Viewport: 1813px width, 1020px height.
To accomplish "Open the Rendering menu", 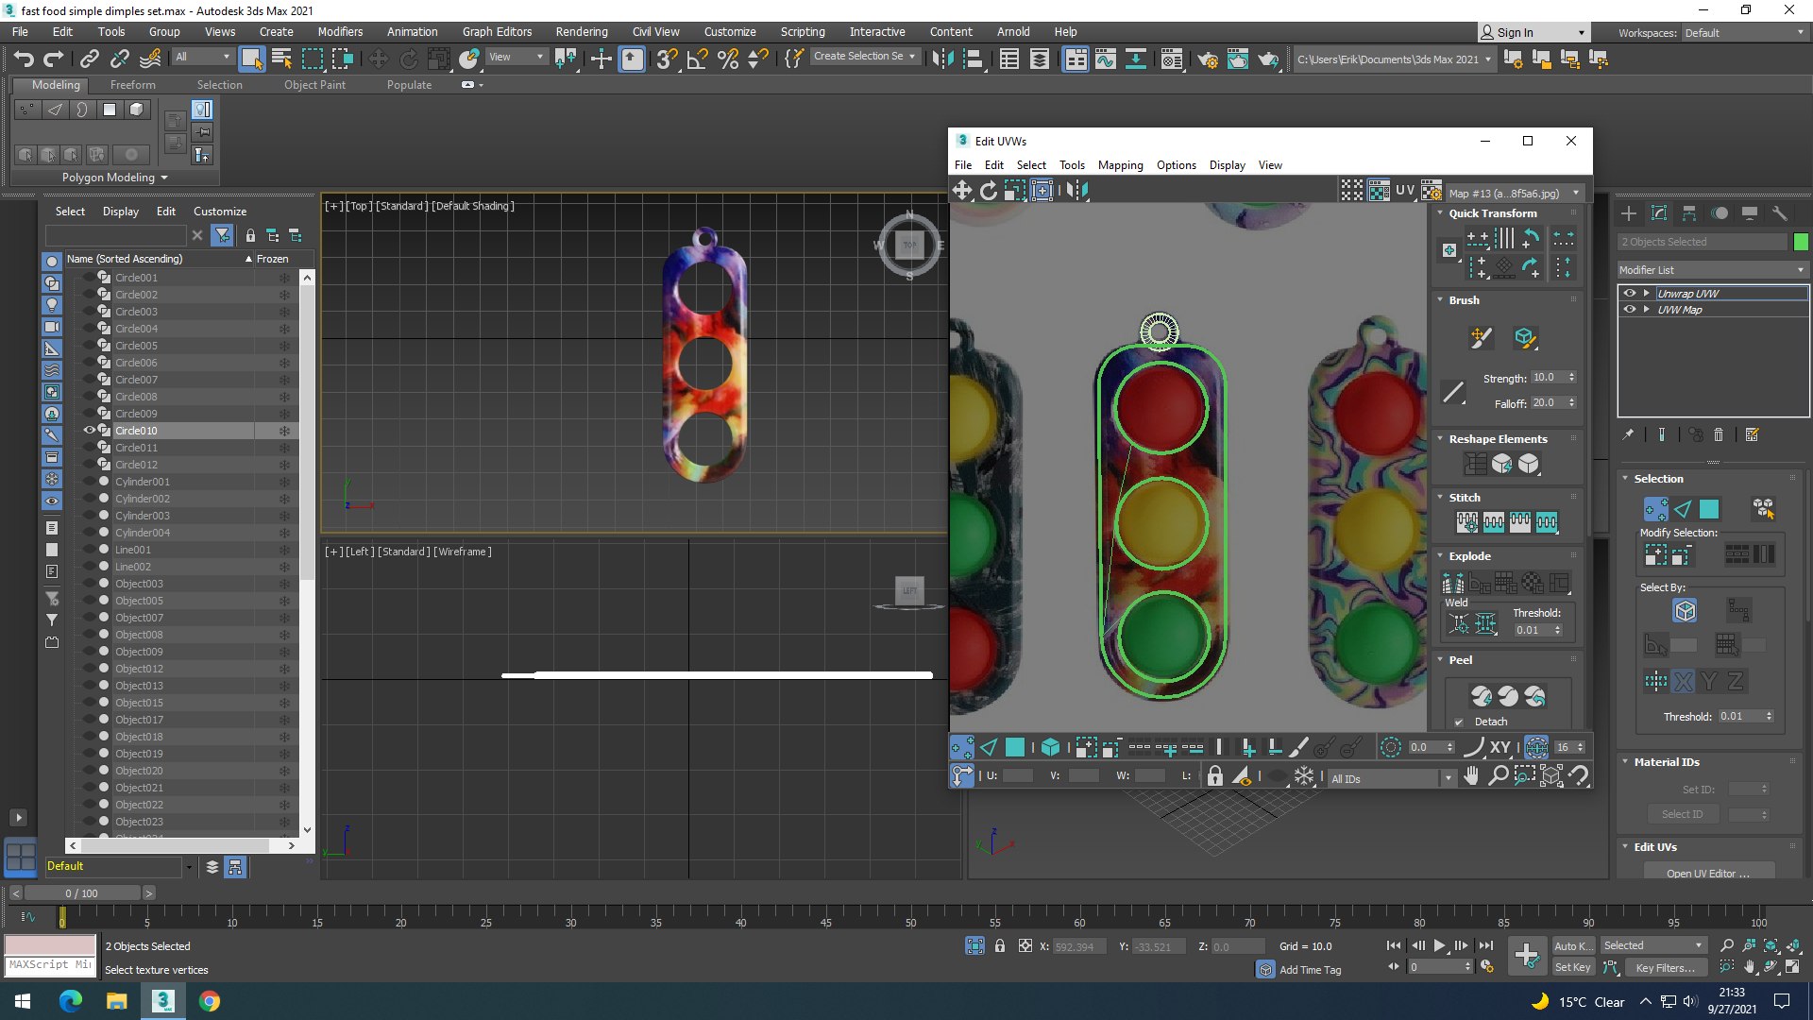I will (x=581, y=31).
